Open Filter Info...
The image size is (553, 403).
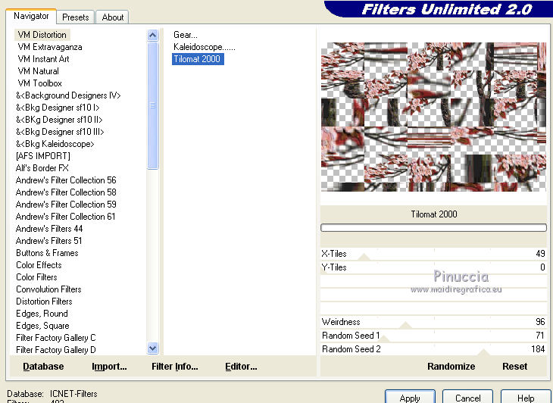tap(174, 367)
